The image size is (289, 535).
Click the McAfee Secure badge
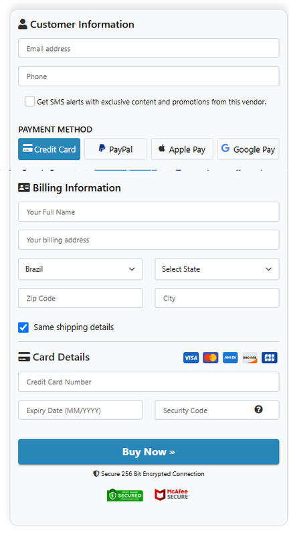coord(172,495)
